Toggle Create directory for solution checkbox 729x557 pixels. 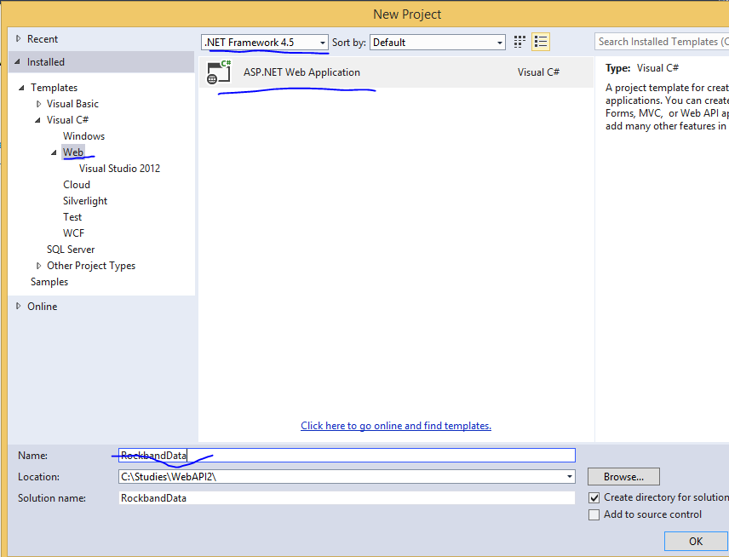(594, 497)
